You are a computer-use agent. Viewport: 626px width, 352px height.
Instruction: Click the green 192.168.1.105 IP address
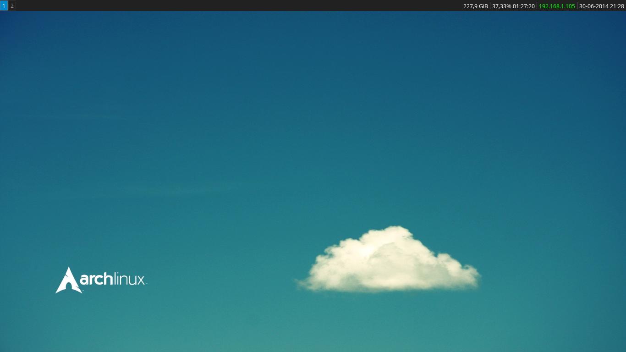557,6
